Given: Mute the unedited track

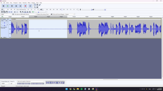Looking at the screenshot, I should pyautogui.click(x=2, y=21).
